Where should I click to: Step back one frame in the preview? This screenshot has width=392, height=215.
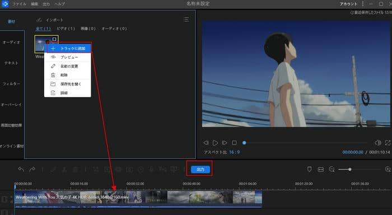(x=206, y=143)
